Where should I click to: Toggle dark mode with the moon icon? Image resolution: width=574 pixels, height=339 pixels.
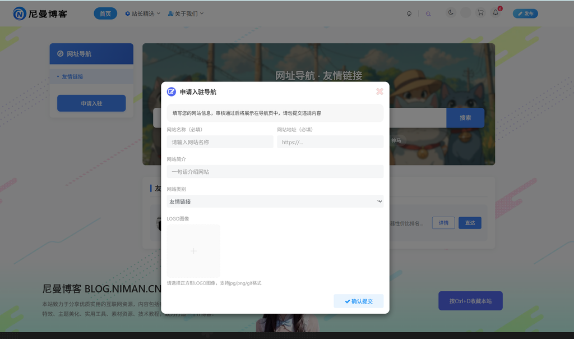pyautogui.click(x=451, y=12)
